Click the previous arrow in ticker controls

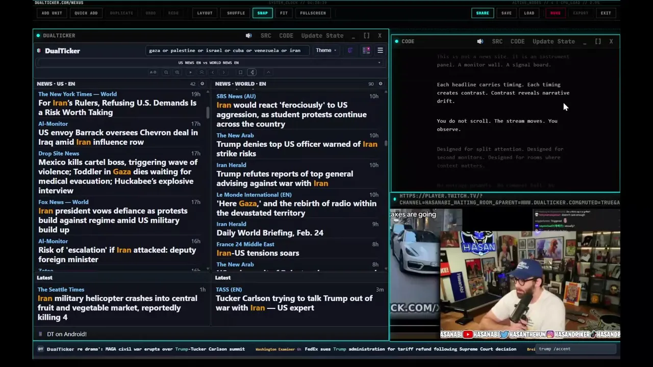213,72
